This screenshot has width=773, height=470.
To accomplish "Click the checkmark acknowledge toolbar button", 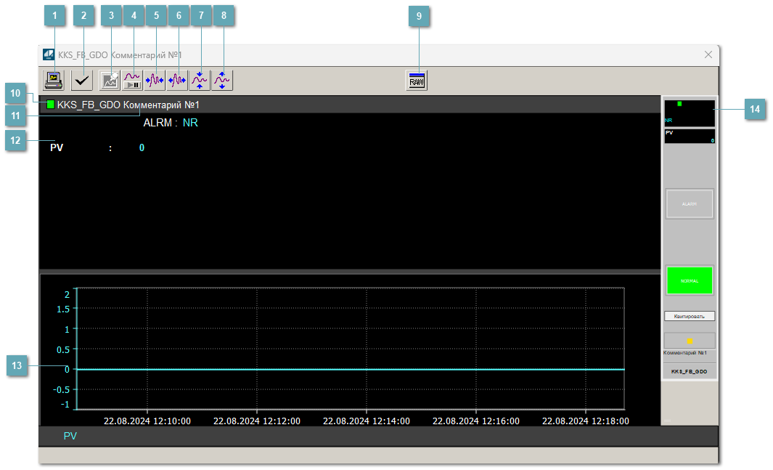I will pyautogui.click(x=83, y=80).
